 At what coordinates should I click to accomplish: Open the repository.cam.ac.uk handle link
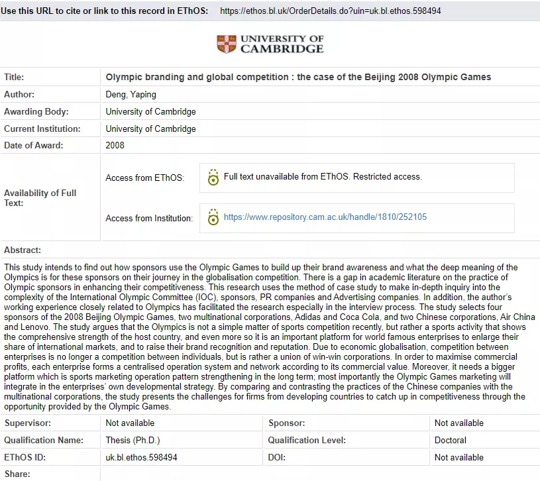[325, 217]
